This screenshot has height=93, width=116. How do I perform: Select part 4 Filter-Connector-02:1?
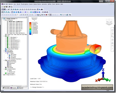[15, 42]
